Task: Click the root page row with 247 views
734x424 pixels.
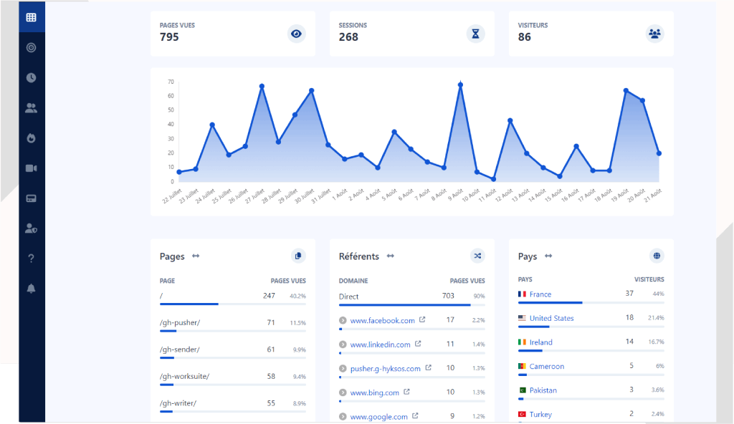Action: (233, 298)
